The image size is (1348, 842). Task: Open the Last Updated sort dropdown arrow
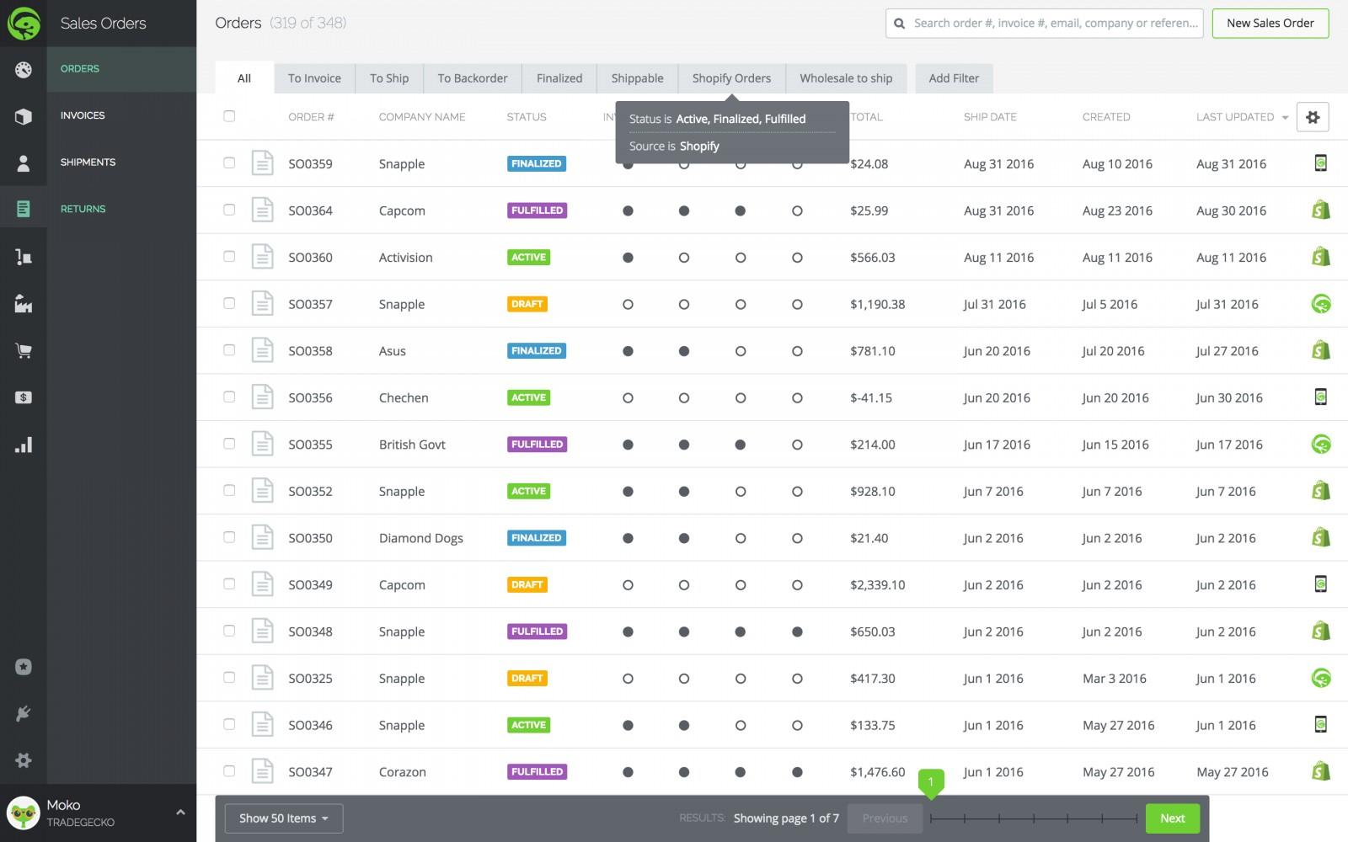[x=1284, y=118]
